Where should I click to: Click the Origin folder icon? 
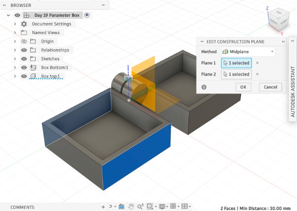pyautogui.click(x=33, y=41)
